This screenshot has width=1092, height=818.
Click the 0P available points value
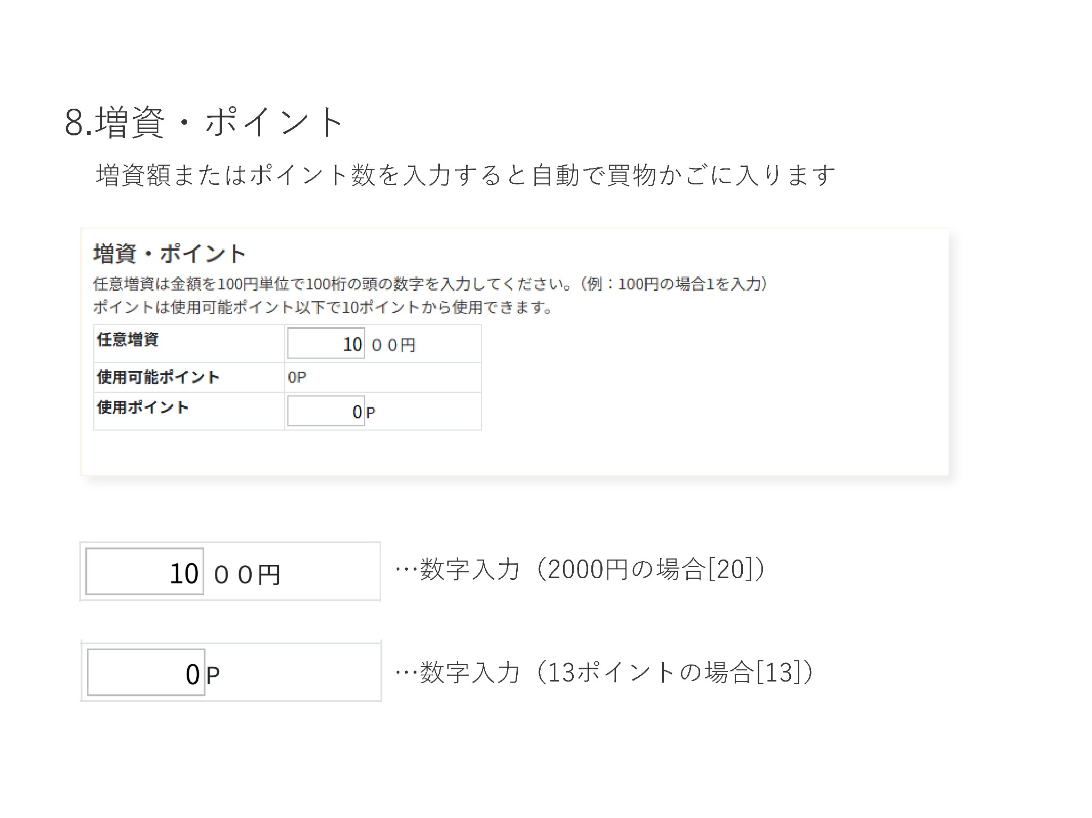297,377
